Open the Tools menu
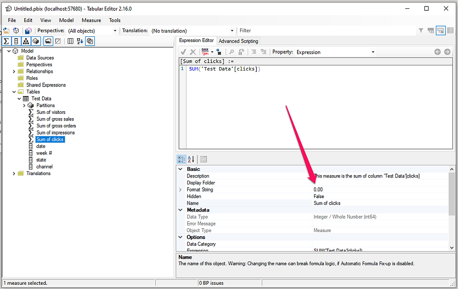The image size is (458, 289). coord(115,20)
